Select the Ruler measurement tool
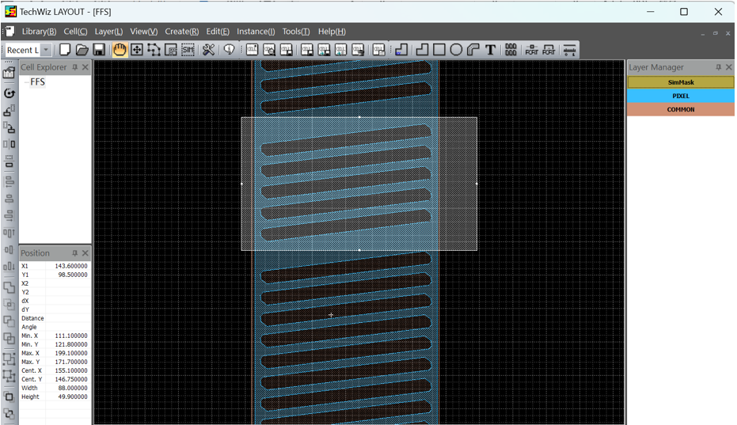The height and width of the screenshot is (425, 737). (x=569, y=50)
